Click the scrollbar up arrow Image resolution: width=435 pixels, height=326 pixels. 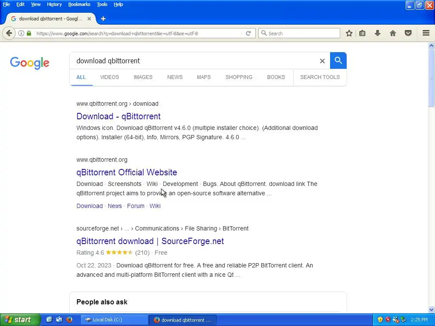point(432,46)
